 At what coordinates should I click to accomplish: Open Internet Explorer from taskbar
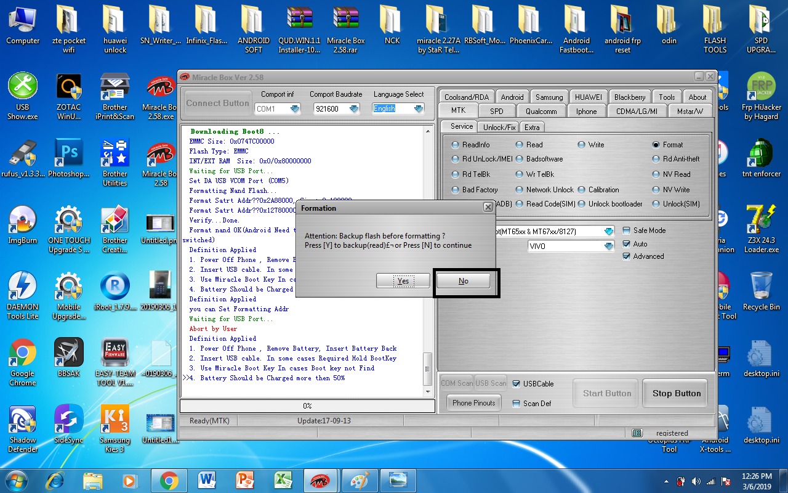click(x=55, y=480)
